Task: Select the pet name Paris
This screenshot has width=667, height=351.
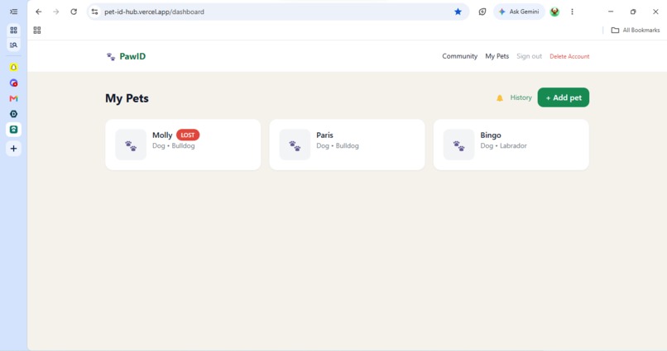Action: pyautogui.click(x=324, y=135)
